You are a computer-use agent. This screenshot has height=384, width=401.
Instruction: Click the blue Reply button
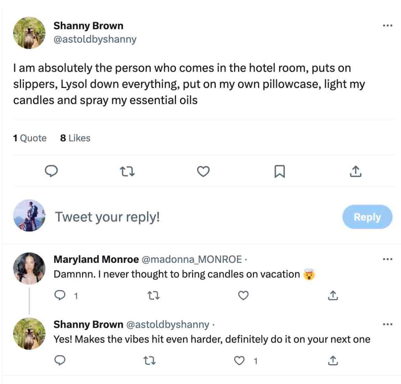(x=367, y=217)
